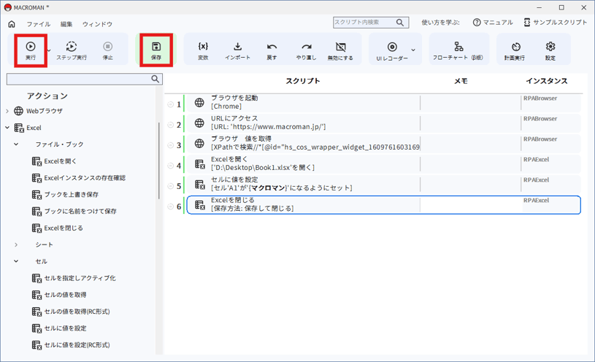Image resolution: width=595 pixels, height=362 pixels.
Task: Collapse the セル group
Action: [16, 261]
